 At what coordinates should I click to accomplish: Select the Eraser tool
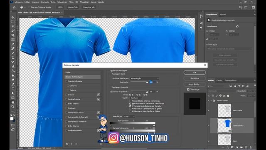pos(13,67)
